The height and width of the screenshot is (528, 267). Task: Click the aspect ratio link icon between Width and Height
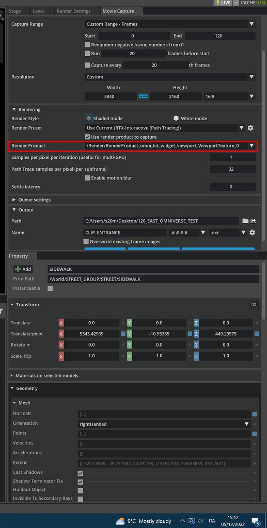point(143,96)
